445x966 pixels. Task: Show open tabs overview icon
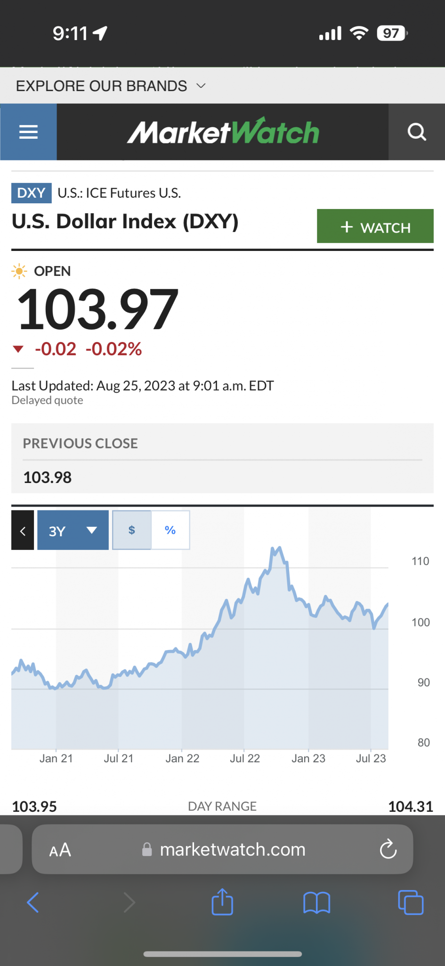click(411, 902)
